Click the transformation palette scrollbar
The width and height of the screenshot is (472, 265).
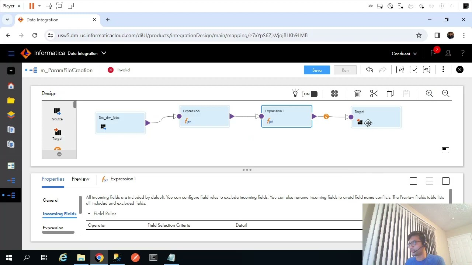click(x=75, y=105)
